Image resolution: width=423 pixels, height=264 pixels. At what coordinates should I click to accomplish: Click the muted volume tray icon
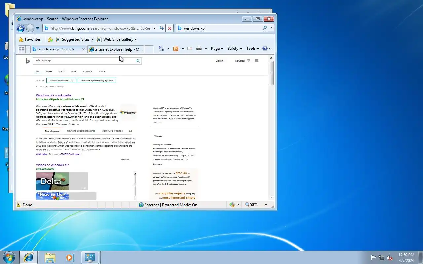pyautogui.click(x=390, y=258)
